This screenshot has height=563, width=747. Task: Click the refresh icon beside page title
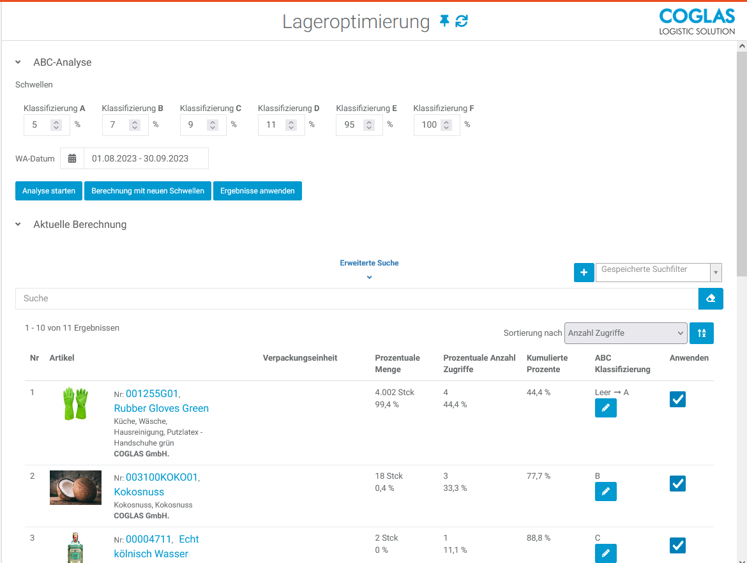click(x=462, y=22)
